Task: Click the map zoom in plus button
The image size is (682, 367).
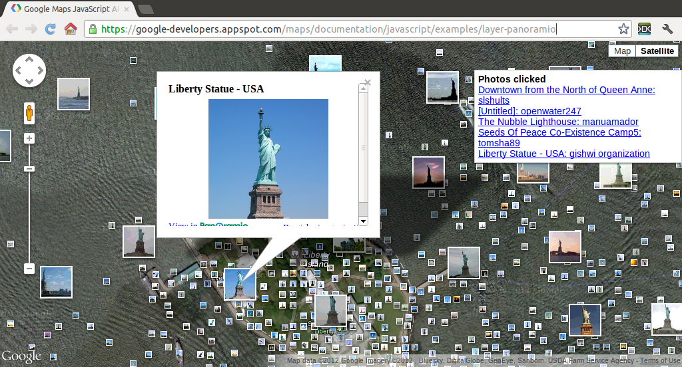Action: [x=29, y=138]
